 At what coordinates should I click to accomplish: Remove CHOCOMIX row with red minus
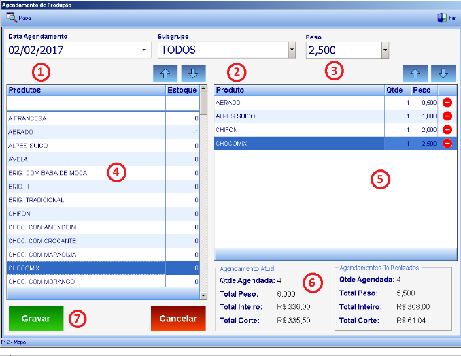point(447,143)
